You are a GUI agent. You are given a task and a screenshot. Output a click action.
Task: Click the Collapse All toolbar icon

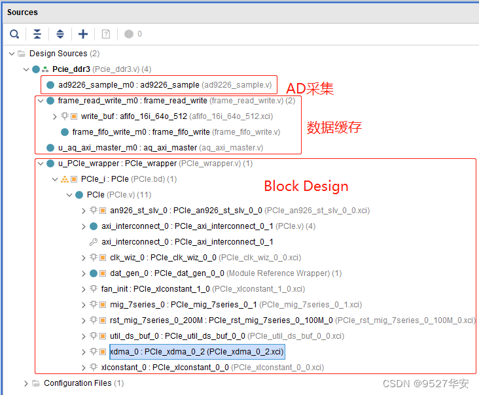pyautogui.click(x=37, y=34)
